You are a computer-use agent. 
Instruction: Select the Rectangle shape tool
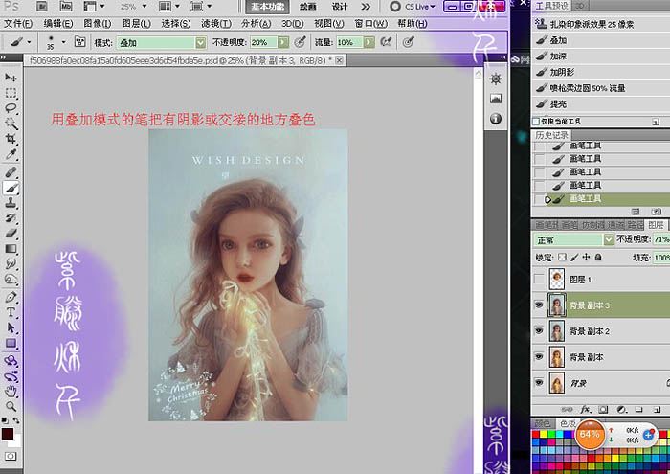[11, 343]
